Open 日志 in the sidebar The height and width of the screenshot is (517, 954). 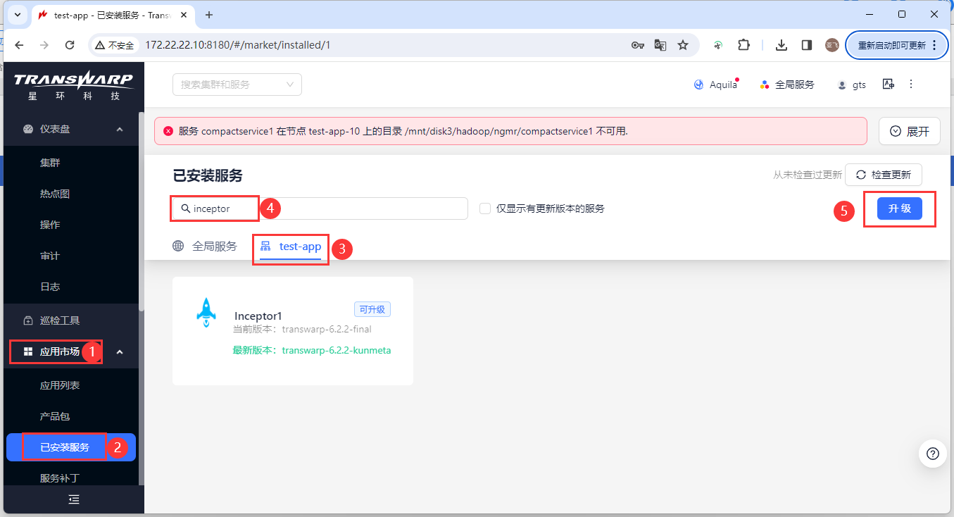pyautogui.click(x=50, y=287)
